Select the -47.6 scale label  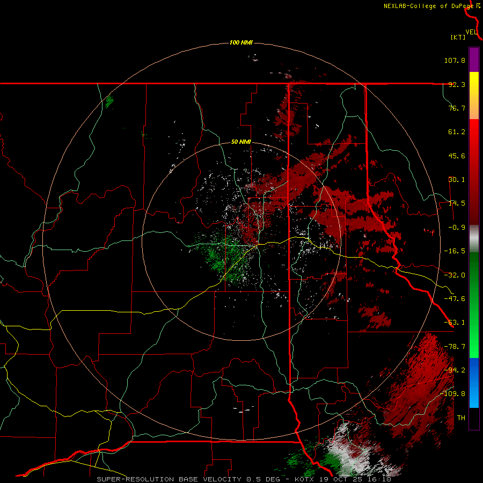(455, 299)
